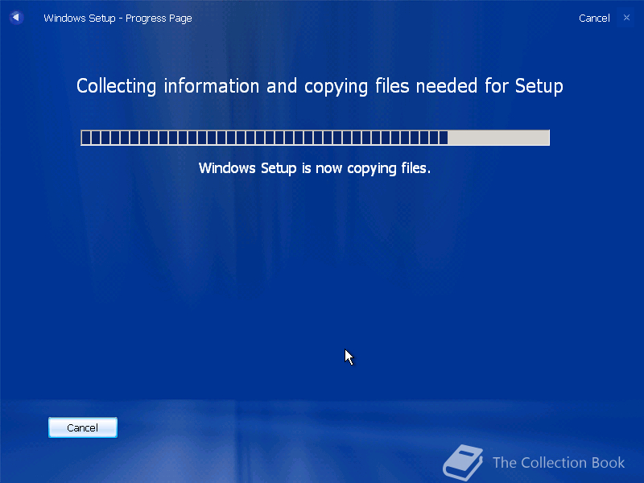Viewport: 644px width, 483px height.
Task: Click the heading 'Collecting information and copying files needed for Setup'
Action: pos(320,86)
